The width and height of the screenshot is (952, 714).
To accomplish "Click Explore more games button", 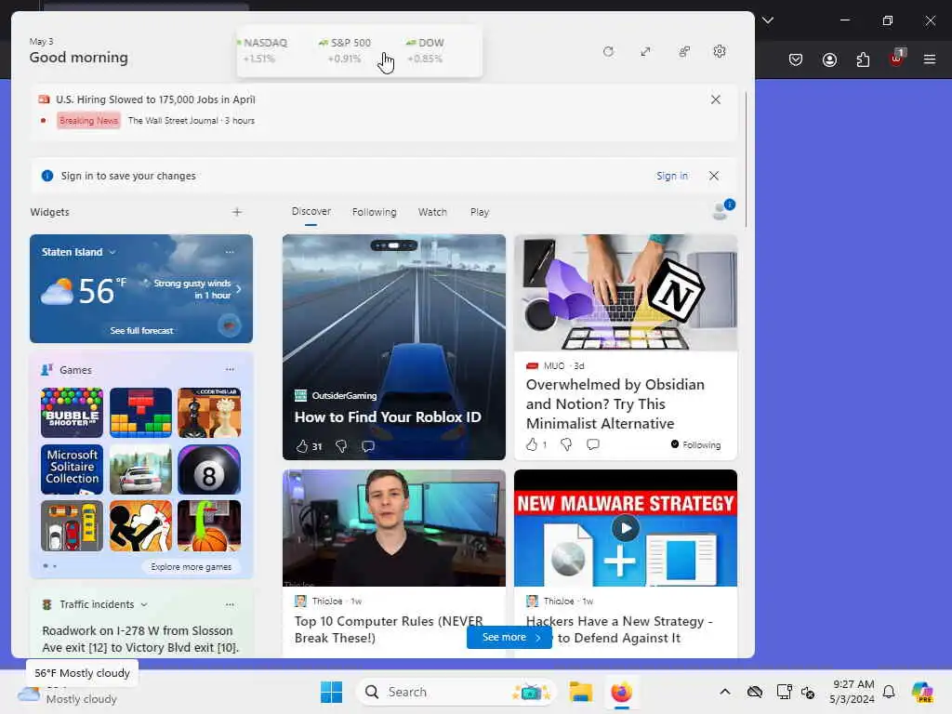I will coord(192,566).
